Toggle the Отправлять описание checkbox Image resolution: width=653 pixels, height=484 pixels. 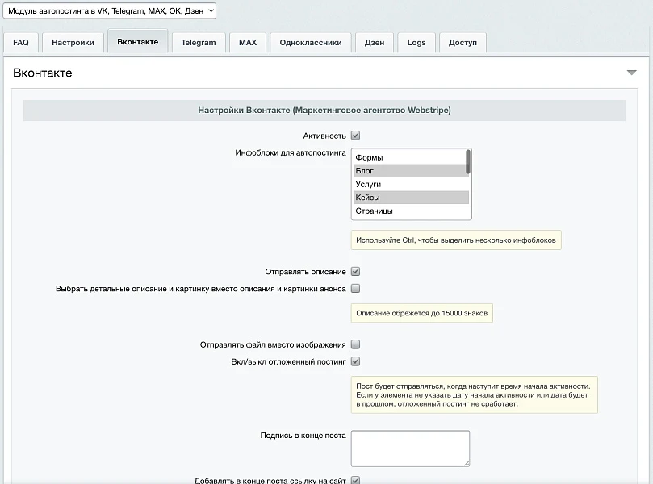pos(356,272)
